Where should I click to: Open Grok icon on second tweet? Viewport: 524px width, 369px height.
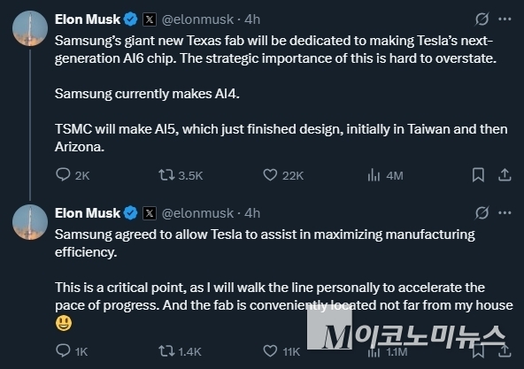pyautogui.click(x=482, y=213)
